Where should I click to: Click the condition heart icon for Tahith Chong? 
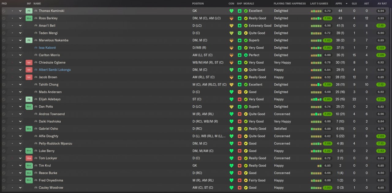[232, 85]
